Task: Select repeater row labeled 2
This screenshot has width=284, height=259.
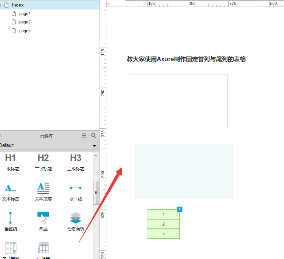Action: click(x=163, y=224)
